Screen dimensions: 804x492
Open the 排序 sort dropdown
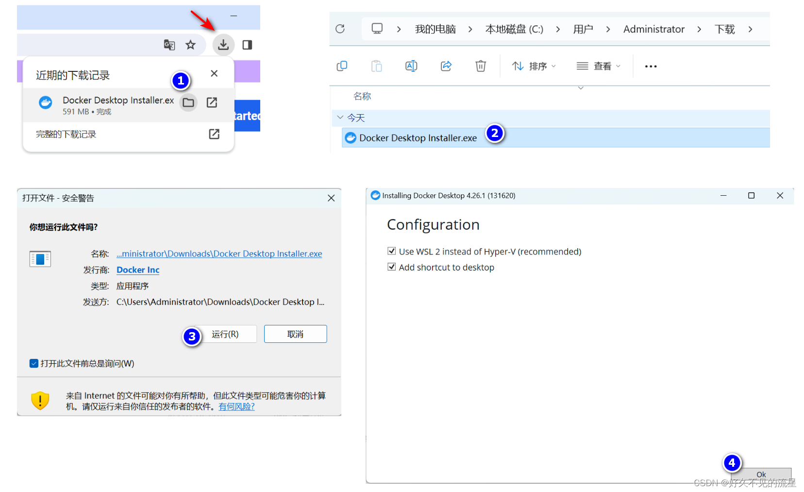tap(534, 66)
